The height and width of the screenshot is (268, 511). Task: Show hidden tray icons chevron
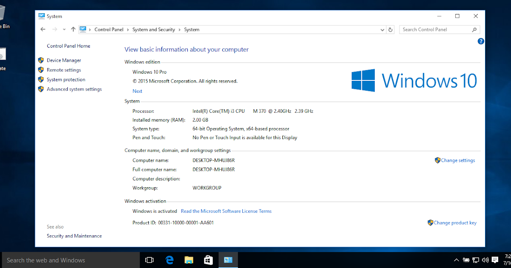click(456, 260)
